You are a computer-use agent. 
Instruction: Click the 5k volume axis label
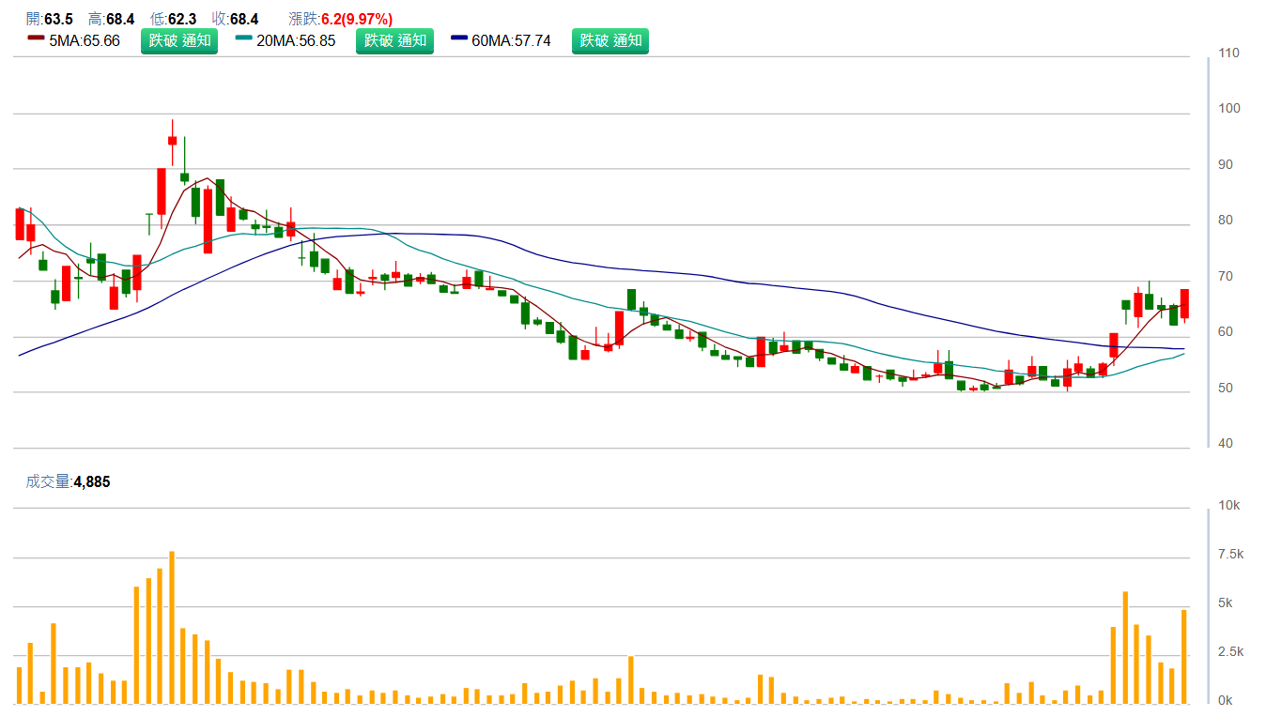(1227, 603)
